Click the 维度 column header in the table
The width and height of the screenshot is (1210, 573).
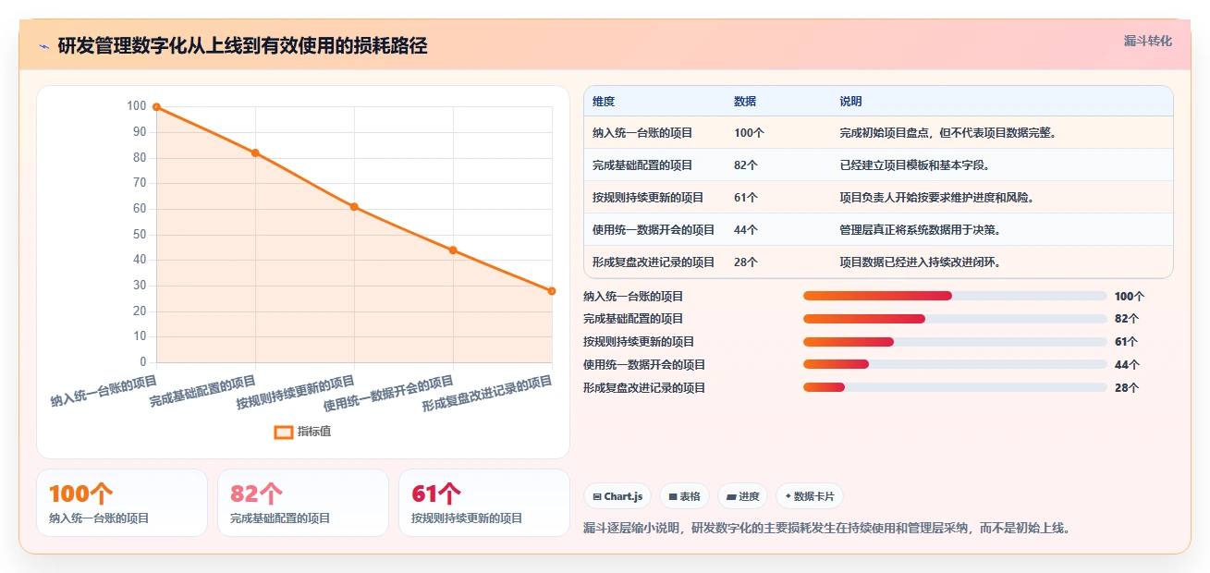[604, 102]
